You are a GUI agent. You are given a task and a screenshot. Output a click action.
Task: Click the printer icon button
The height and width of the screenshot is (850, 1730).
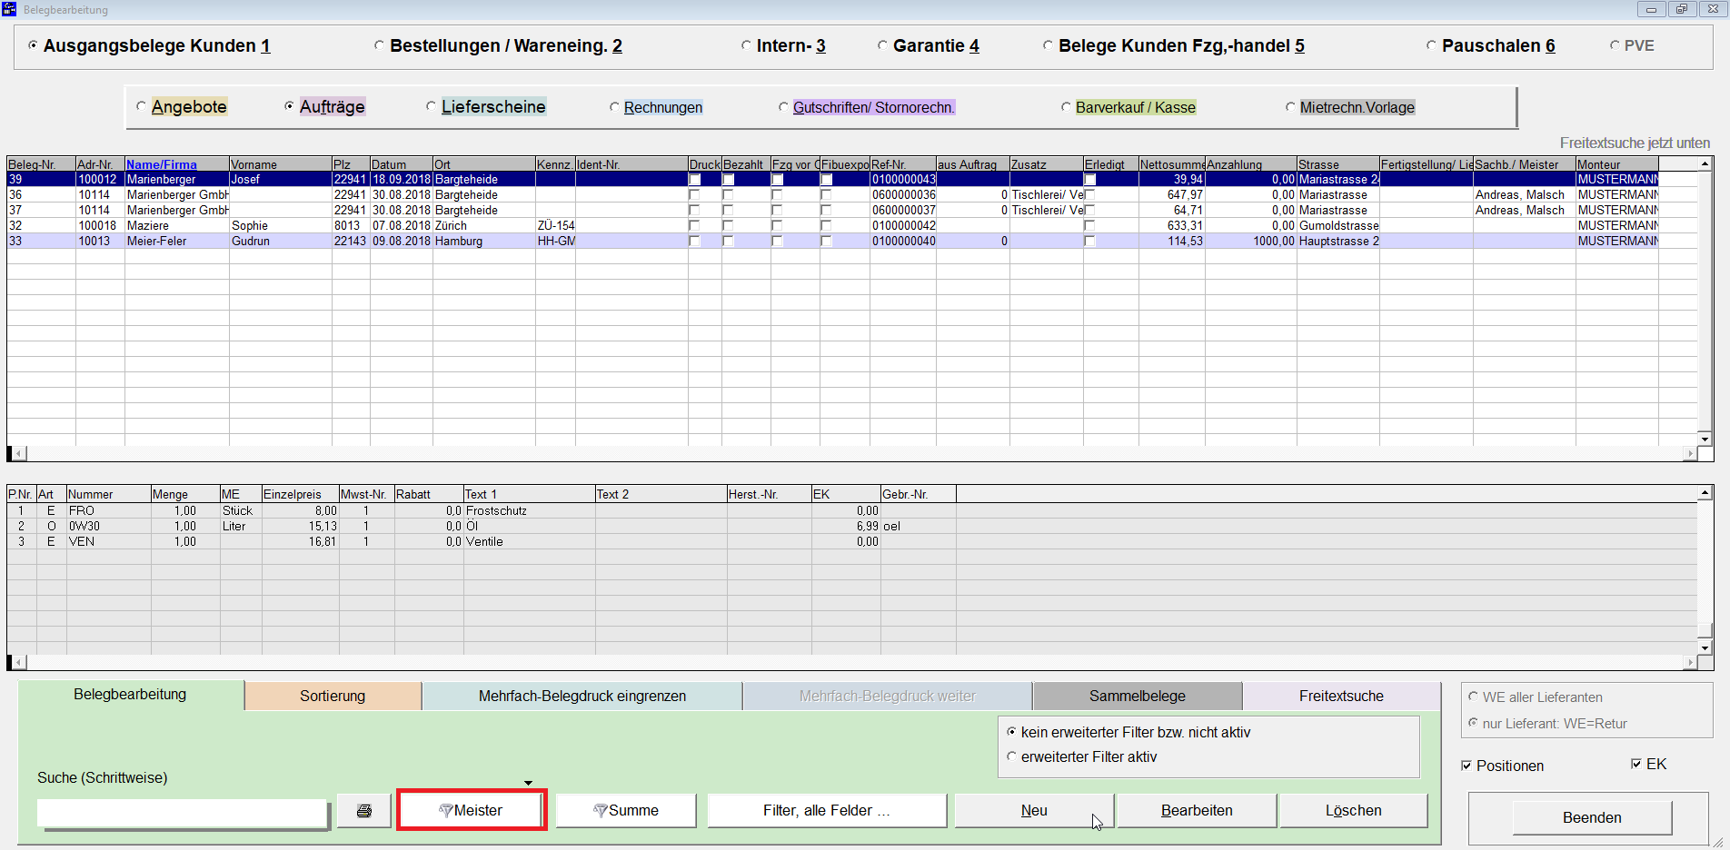coord(364,810)
